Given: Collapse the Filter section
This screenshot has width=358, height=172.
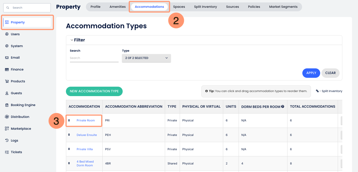Looking at the screenshot, I should [72, 40].
